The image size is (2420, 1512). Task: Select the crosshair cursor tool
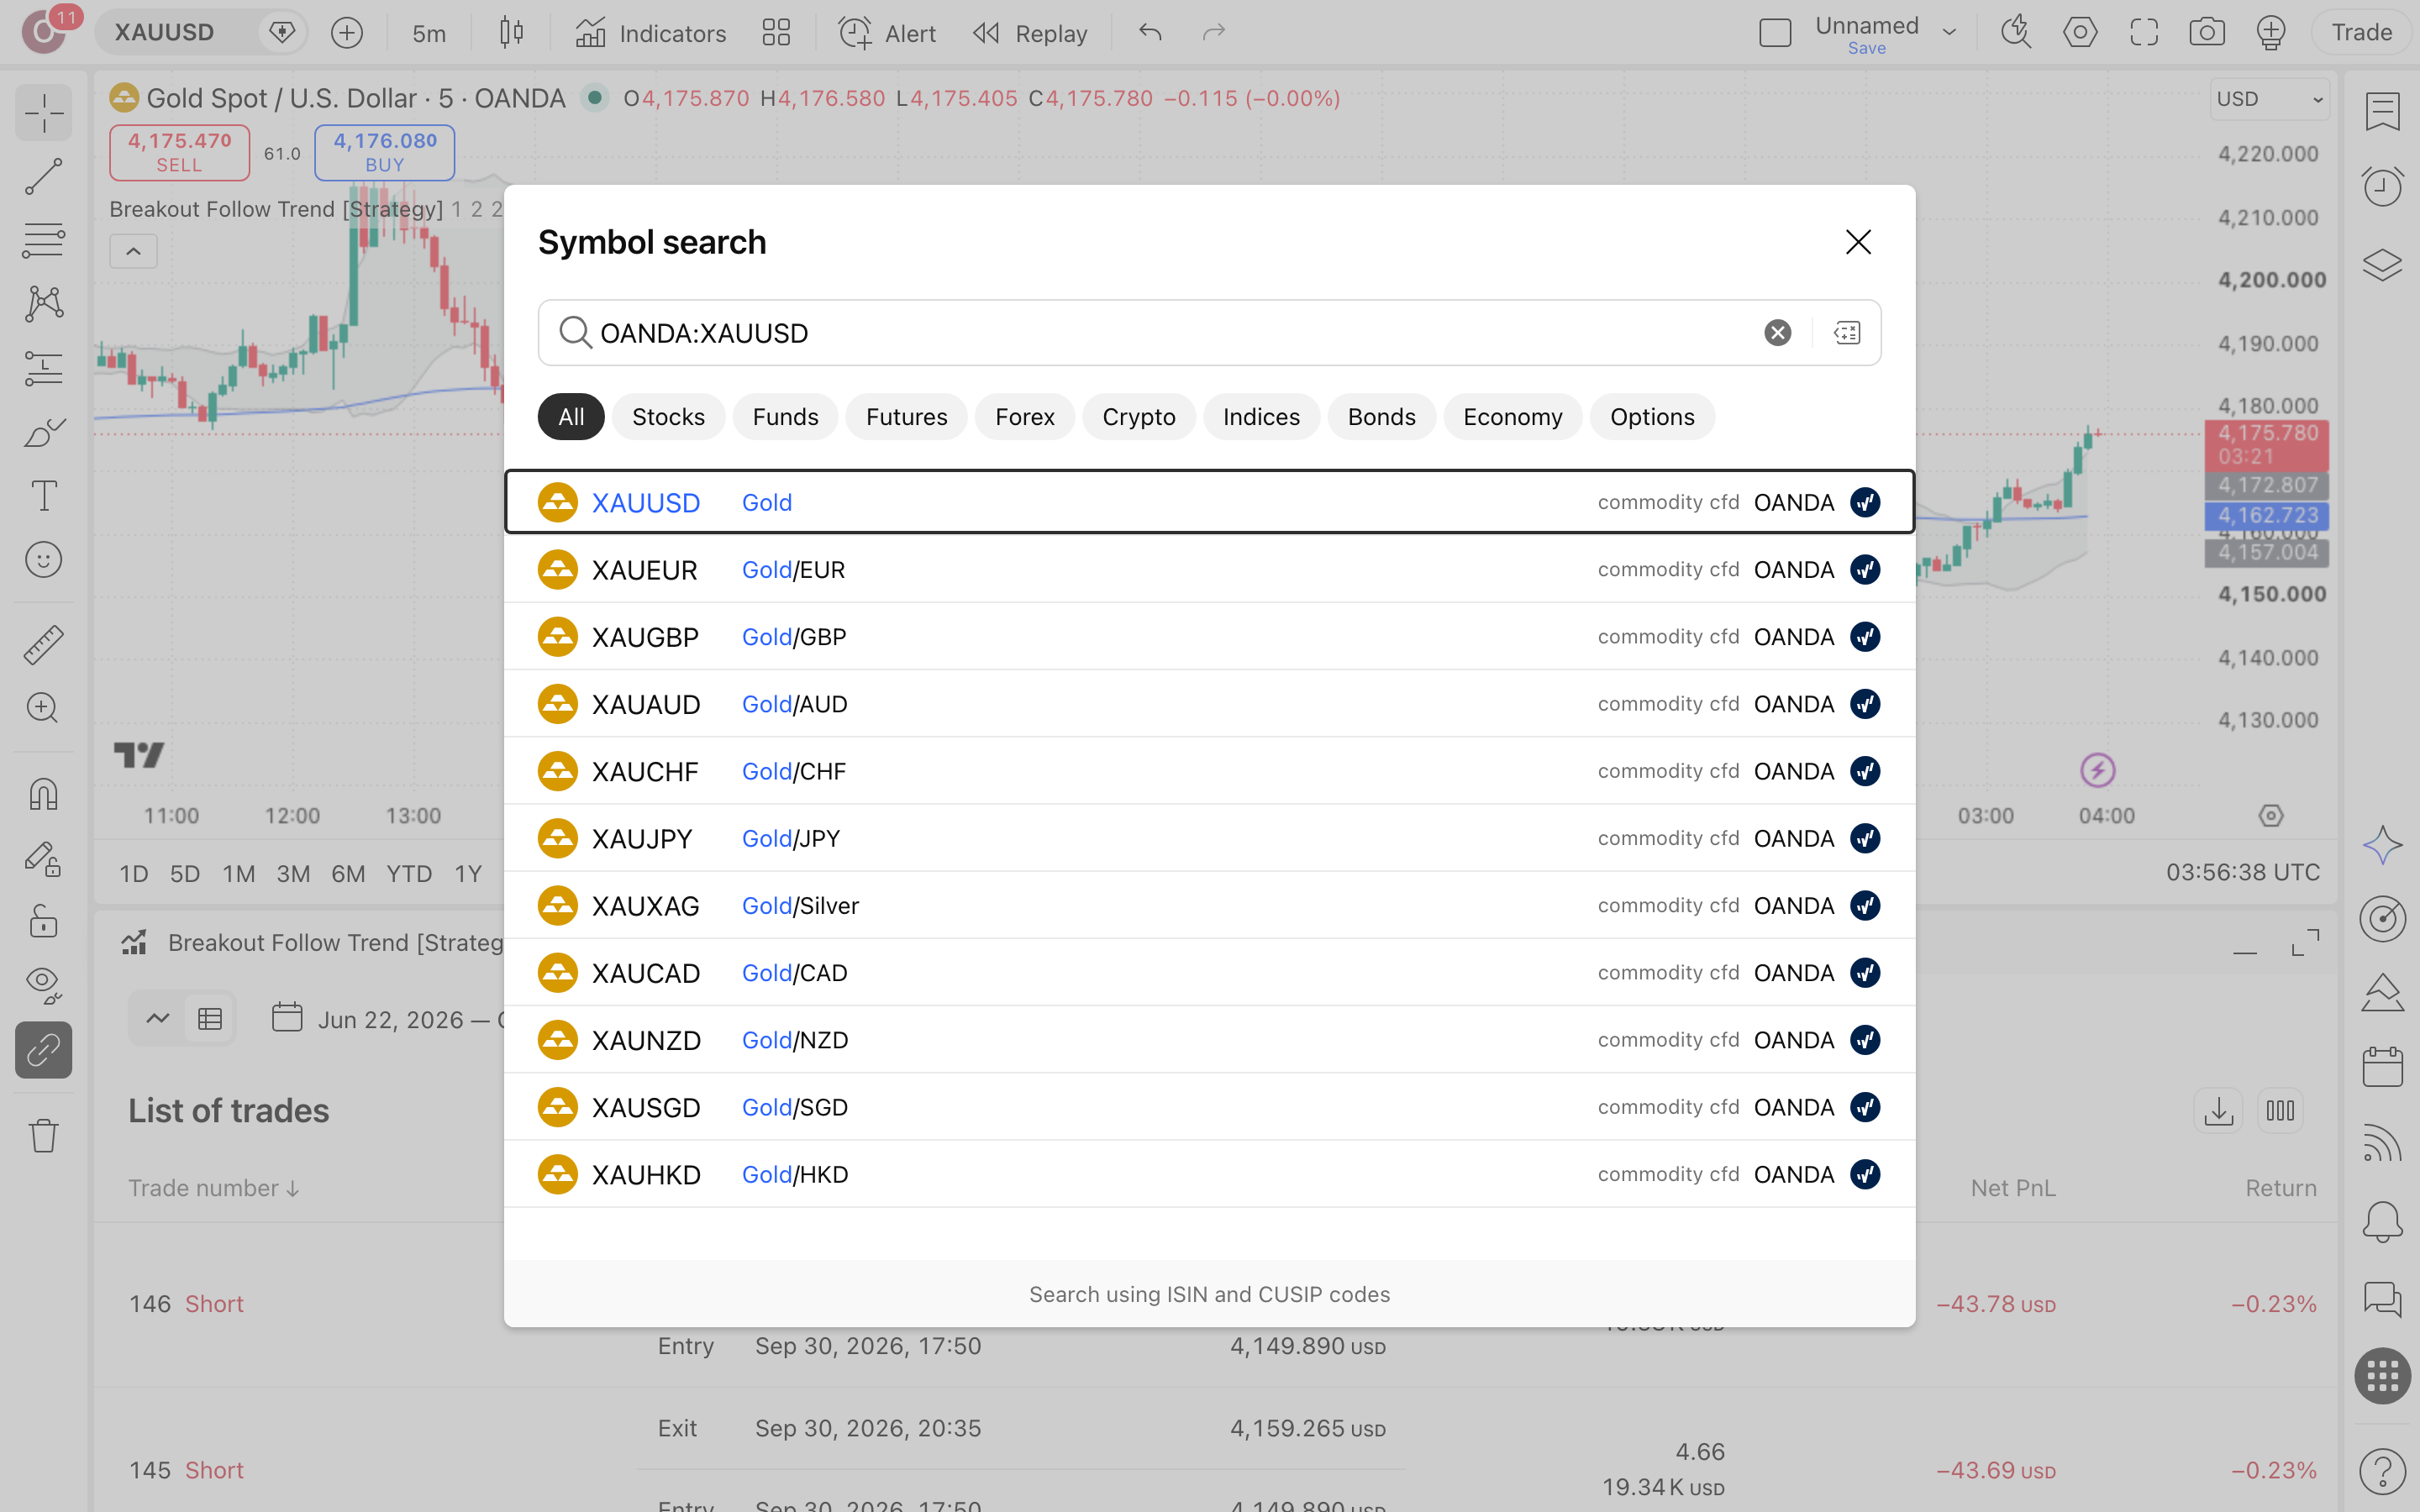coord(43,113)
